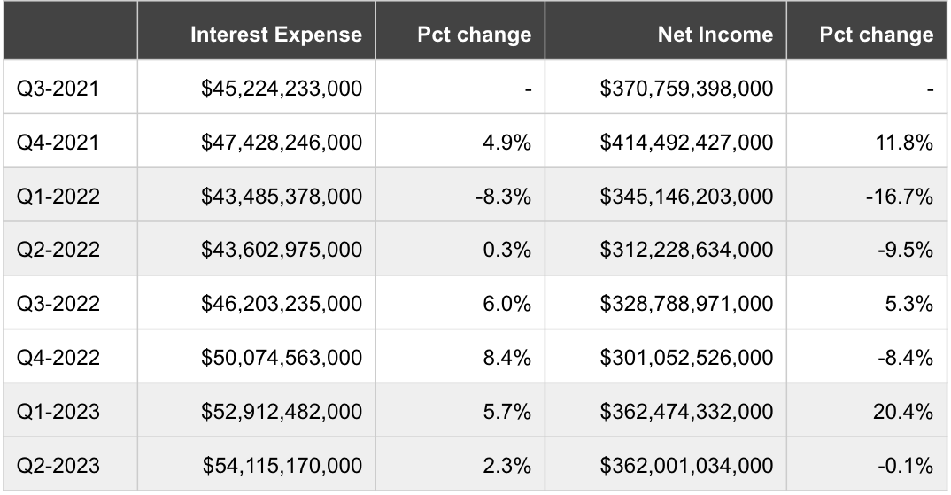Screen dimensions: 951x495
Task: Click the Interest Expense column header
Action: click(x=276, y=35)
